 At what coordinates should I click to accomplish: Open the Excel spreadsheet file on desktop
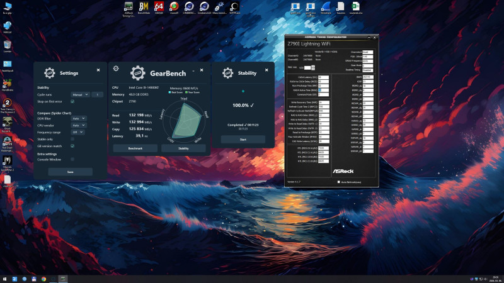pos(355,6)
